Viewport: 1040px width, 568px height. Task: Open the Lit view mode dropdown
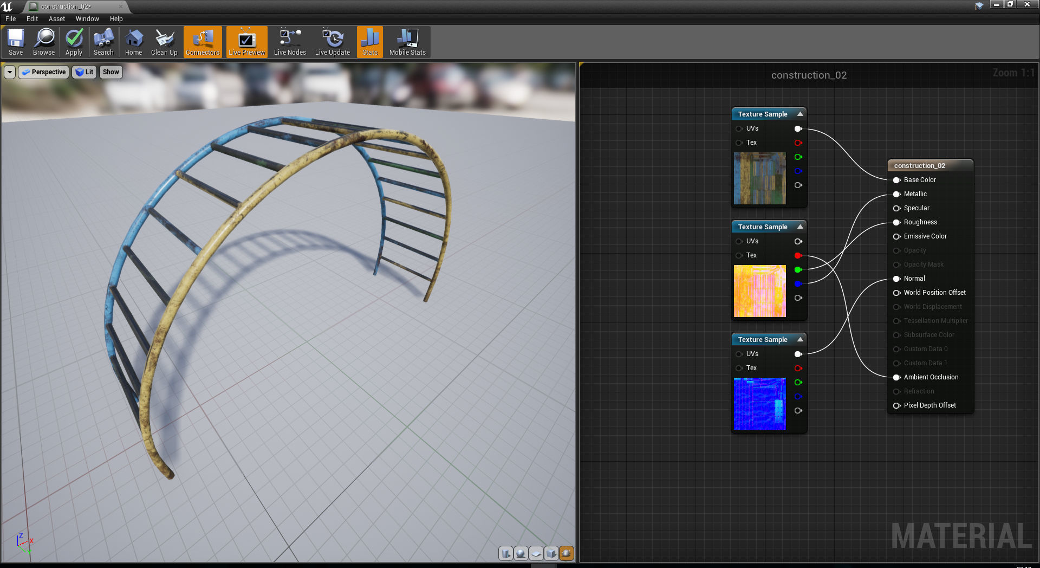(x=84, y=72)
